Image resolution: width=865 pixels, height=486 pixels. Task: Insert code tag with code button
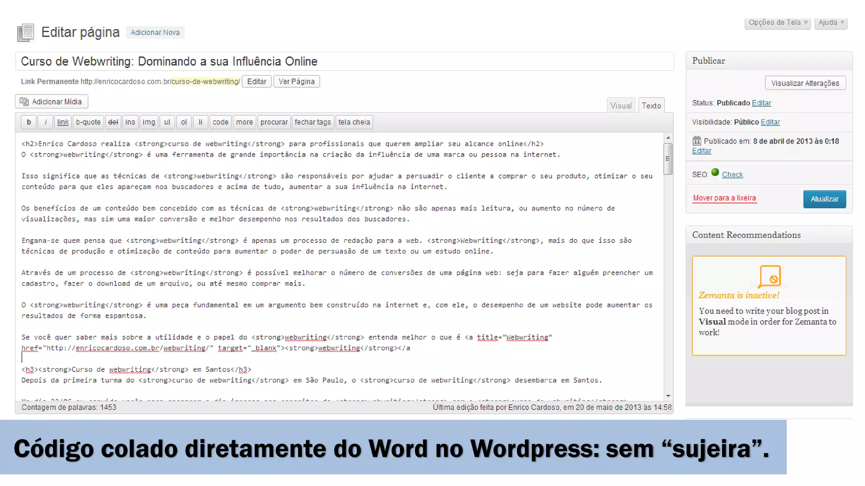220,122
